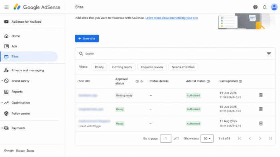Viewport: 280px width, 157px height.
Task: Click the Status details column header
Action: coord(159,81)
